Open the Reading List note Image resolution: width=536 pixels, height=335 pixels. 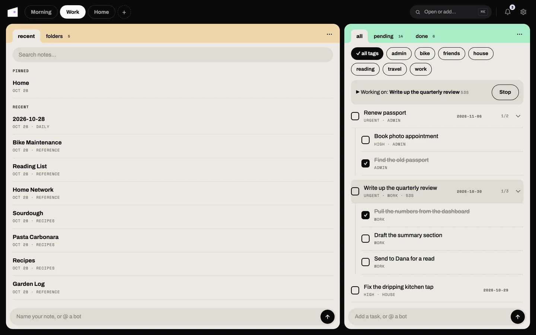[x=173, y=170]
